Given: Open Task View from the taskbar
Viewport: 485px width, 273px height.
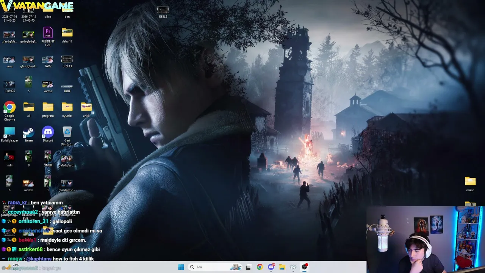Looking at the screenshot, I should click(x=248, y=267).
